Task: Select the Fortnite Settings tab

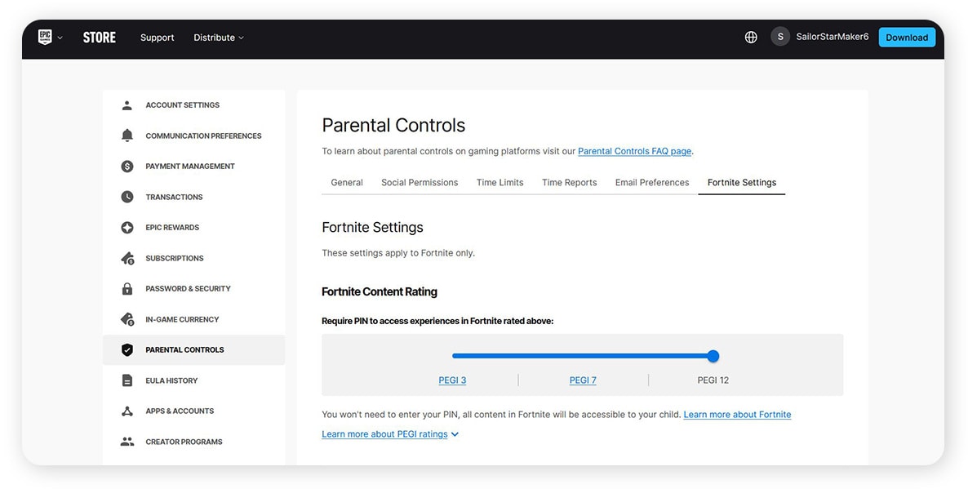Action: coord(742,183)
